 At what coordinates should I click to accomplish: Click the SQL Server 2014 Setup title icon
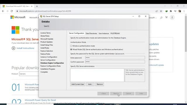(41, 16)
